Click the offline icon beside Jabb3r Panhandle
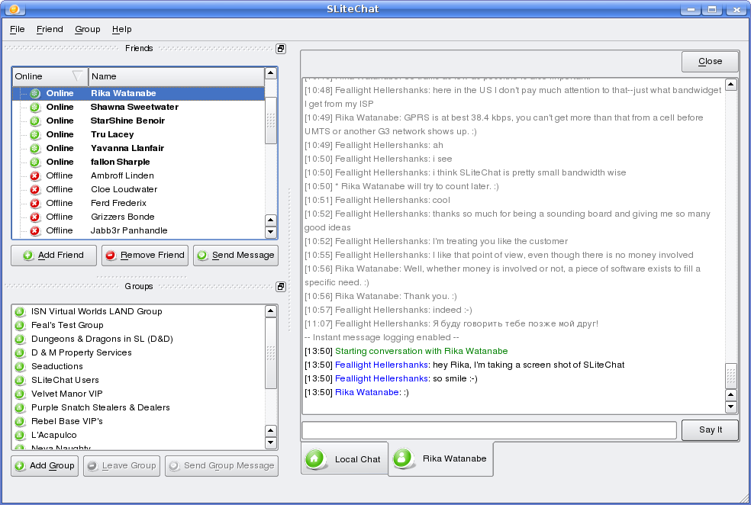Screen dimensions: 751x505 [x=35, y=230]
